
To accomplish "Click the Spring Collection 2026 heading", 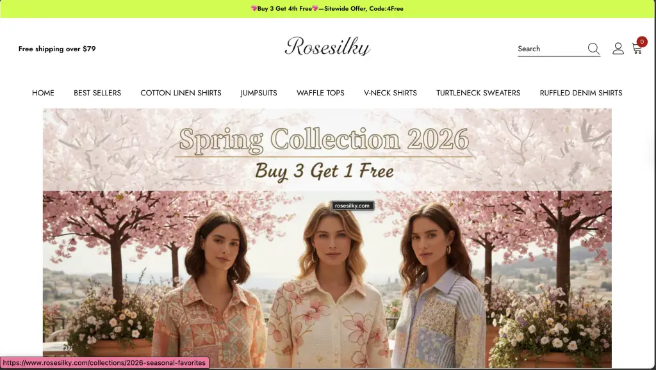I will (x=324, y=139).
